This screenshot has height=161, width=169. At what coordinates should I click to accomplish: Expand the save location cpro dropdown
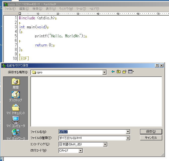coord(104,72)
